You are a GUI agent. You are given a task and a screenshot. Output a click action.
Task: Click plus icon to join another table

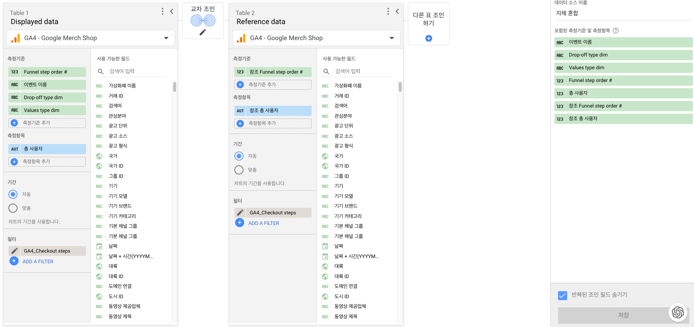click(429, 38)
